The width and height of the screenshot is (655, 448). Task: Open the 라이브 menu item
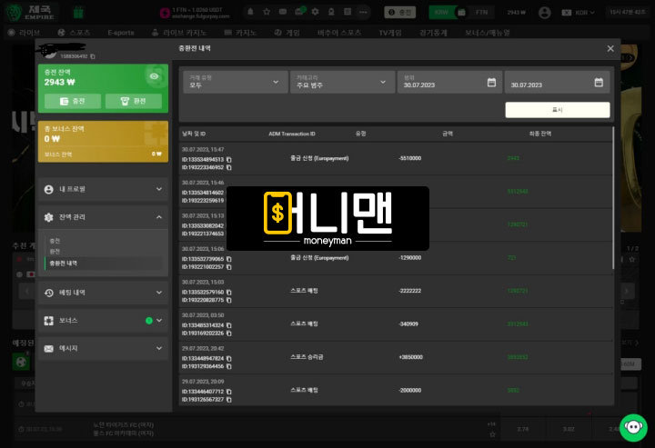coord(25,33)
